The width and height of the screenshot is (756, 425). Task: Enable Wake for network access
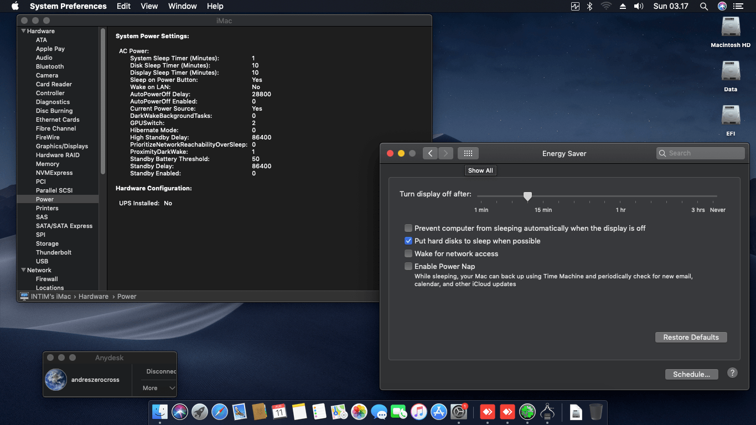[408, 253]
